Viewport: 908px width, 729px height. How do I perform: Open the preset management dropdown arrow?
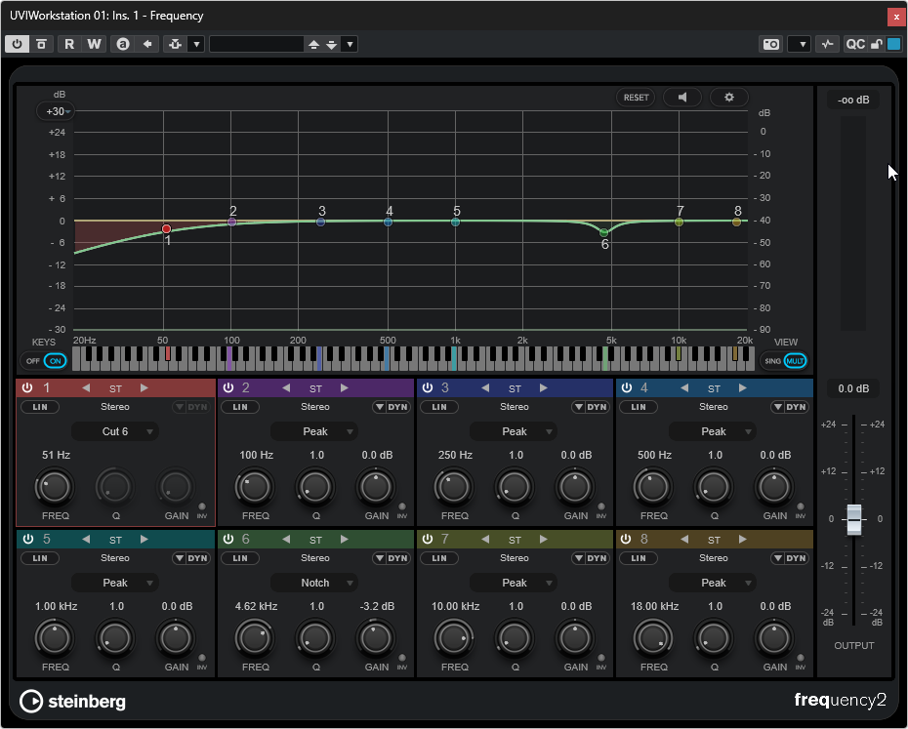point(350,44)
